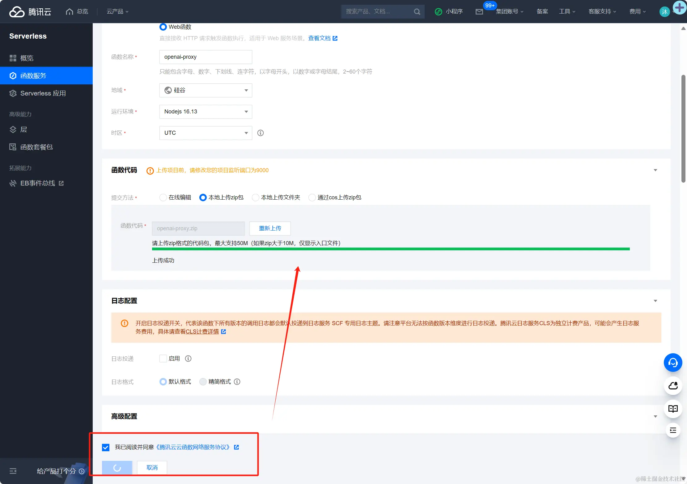This screenshot has height=484, width=687.
Task: Click the product search input field
Action: (377, 11)
